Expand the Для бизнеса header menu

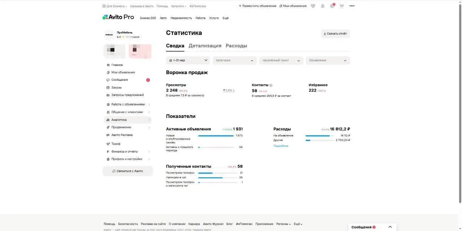tap(115, 6)
